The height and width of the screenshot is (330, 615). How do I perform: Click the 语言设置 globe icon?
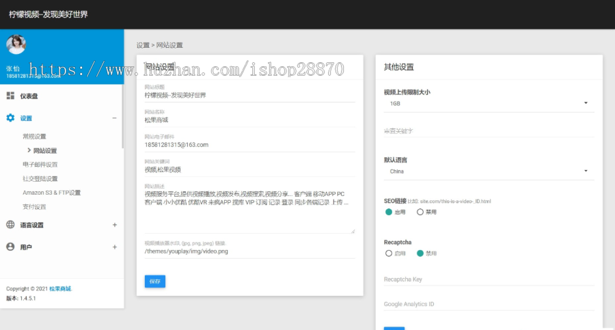pos(10,225)
